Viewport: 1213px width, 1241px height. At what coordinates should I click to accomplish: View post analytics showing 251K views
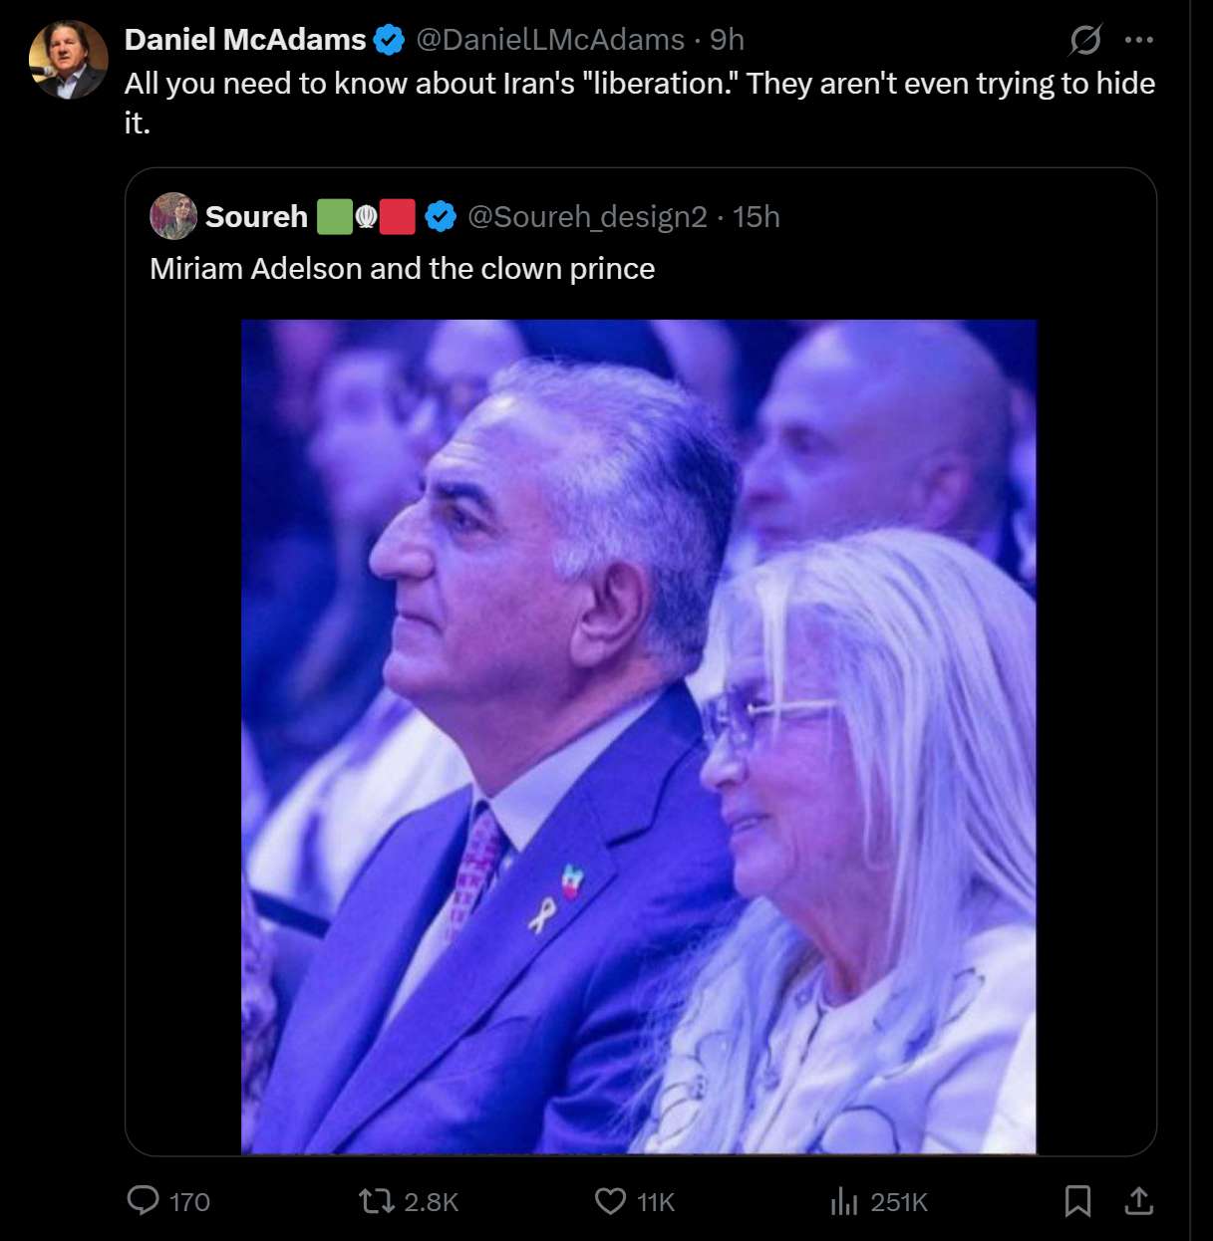[x=844, y=1202]
